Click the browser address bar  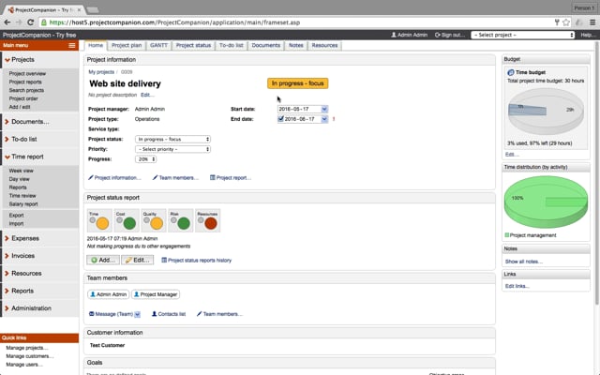[294, 22]
